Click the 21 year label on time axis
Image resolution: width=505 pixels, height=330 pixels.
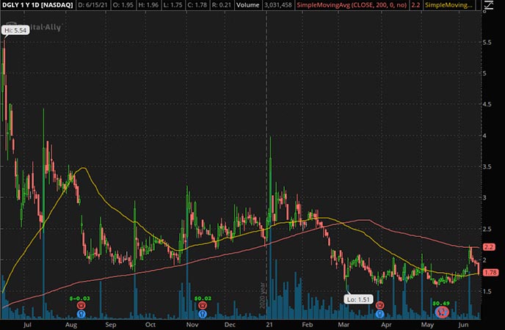[x=269, y=325]
